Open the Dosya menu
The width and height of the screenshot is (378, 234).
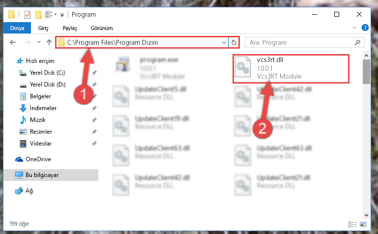[x=17, y=28]
